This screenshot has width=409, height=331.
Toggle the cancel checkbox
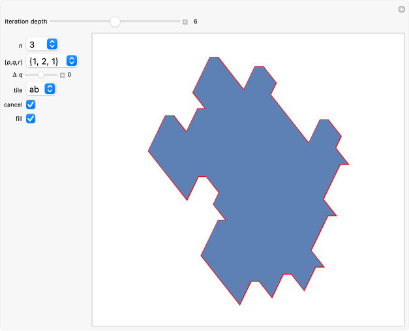coord(31,104)
